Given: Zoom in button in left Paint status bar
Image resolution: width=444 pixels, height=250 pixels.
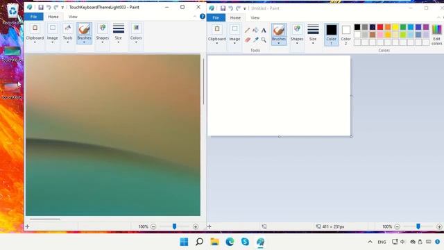Looking at the screenshot, I should pos(196,226).
